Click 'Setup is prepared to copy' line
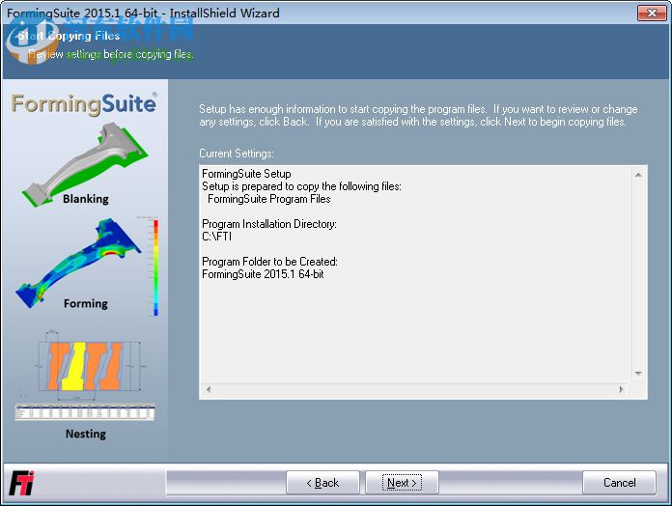This screenshot has height=506, width=672. (301, 186)
